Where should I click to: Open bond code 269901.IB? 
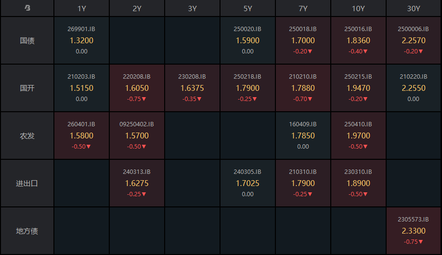coord(82,29)
